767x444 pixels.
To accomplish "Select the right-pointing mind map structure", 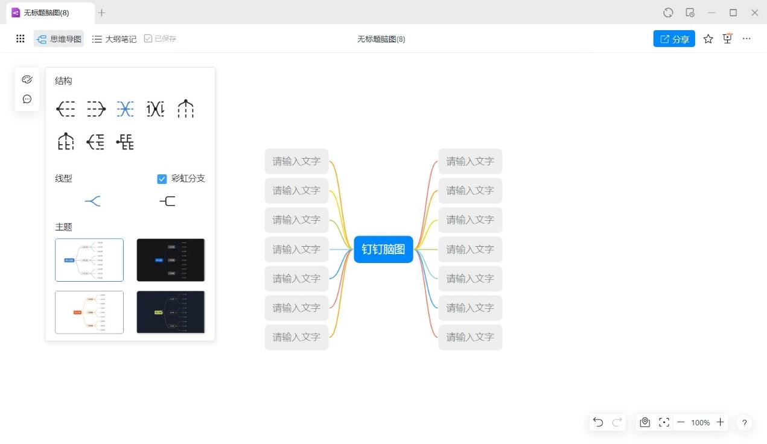I will pos(96,109).
